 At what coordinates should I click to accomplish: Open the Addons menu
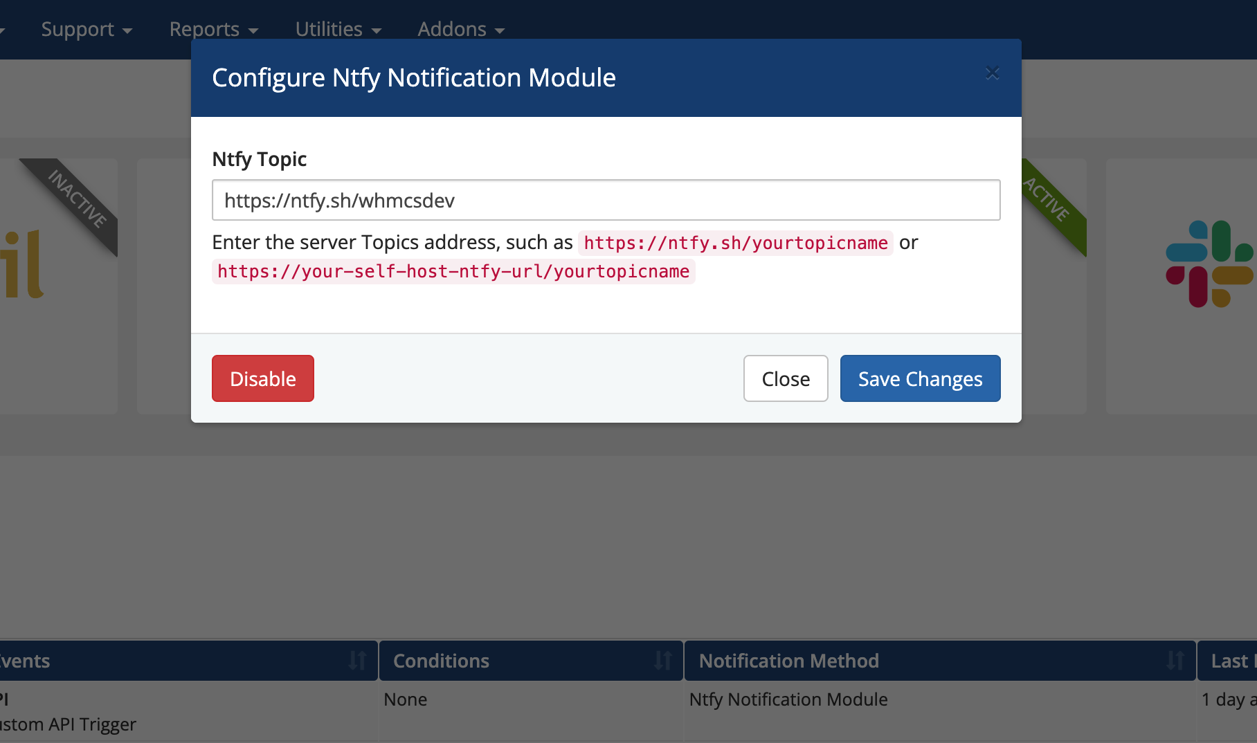(461, 29)
